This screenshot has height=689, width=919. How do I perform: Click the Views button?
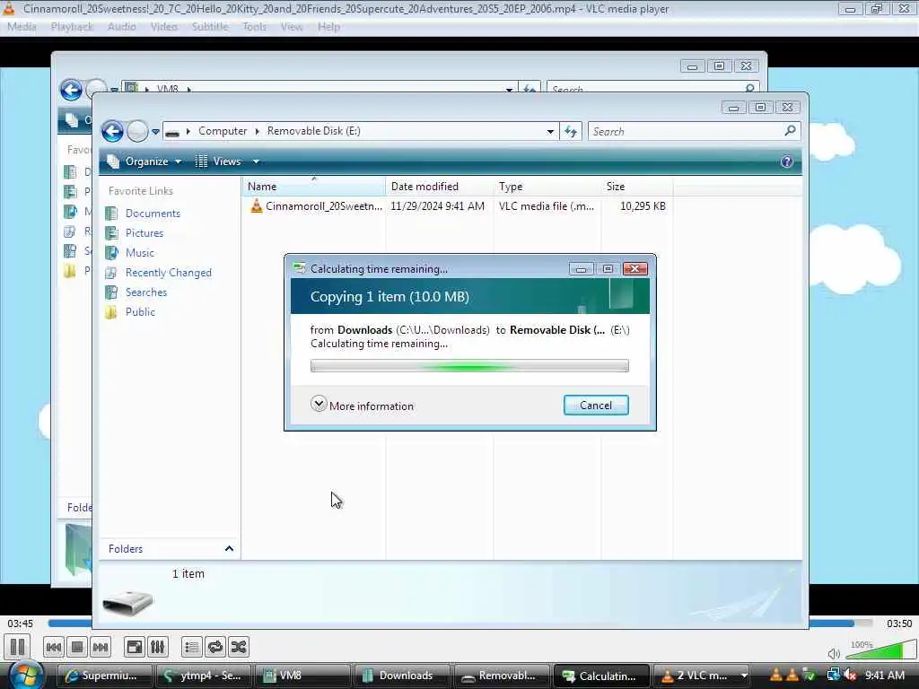(x=219, y=161)
